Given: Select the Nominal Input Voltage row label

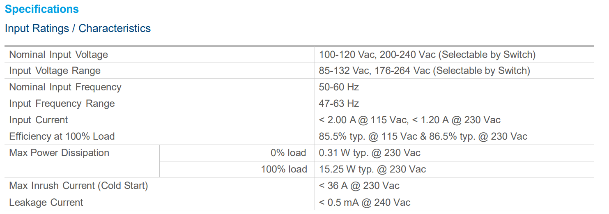Looking at the screenshot, I should click(58, 55).
